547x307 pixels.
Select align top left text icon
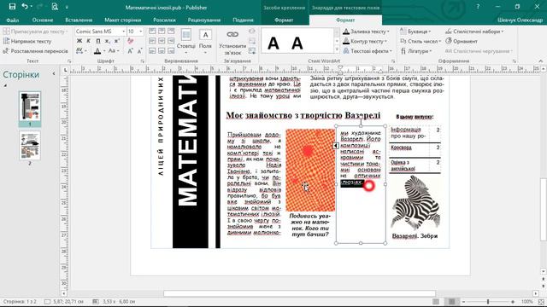pos(152,32)
